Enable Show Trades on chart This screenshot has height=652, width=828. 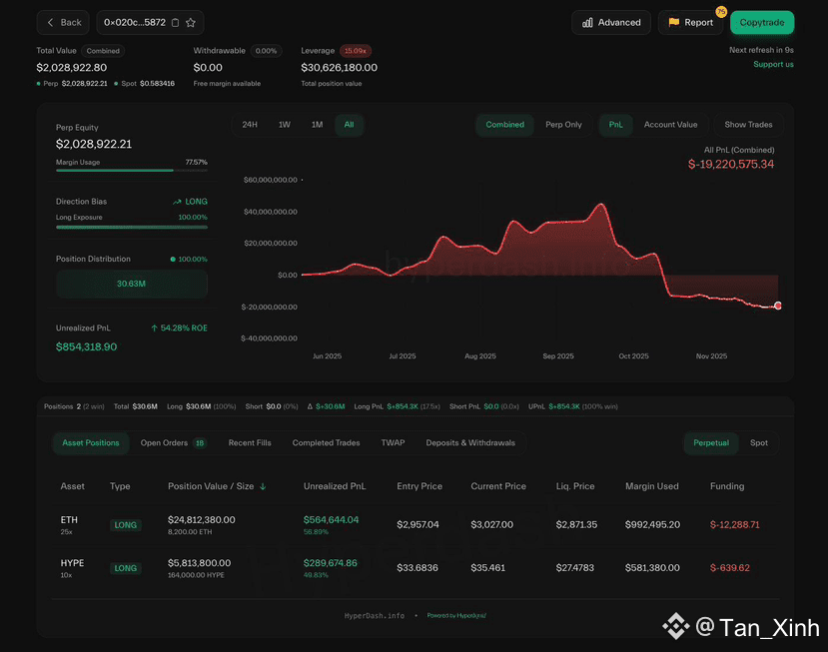[748, 125]
